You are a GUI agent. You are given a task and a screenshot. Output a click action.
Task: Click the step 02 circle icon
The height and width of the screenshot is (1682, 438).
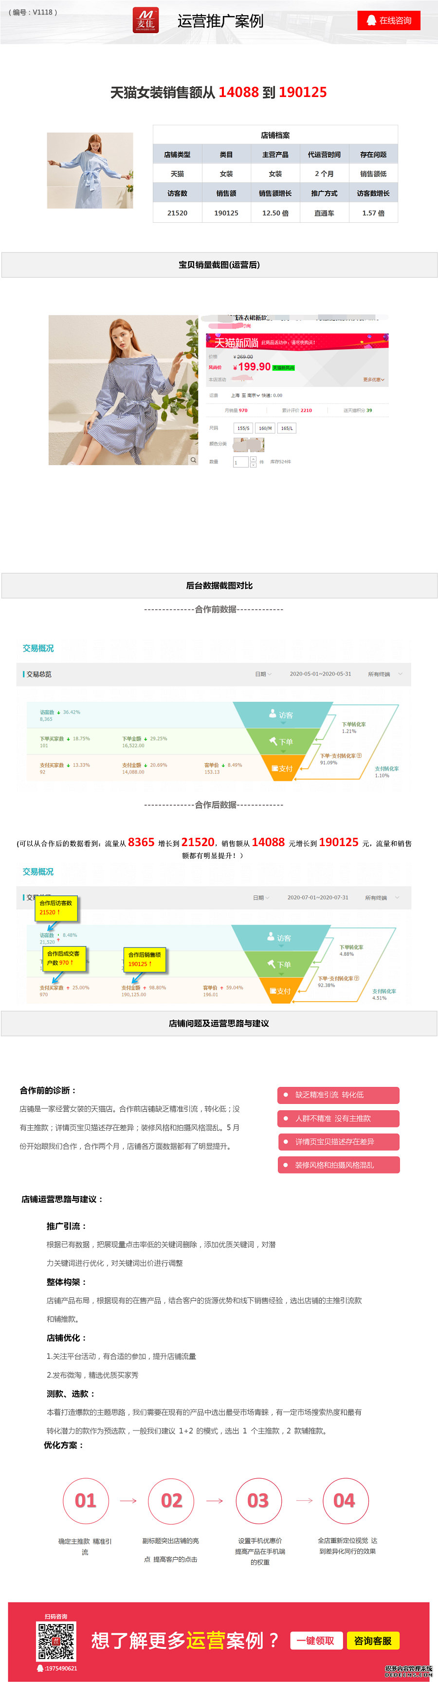click(171, 1501)
